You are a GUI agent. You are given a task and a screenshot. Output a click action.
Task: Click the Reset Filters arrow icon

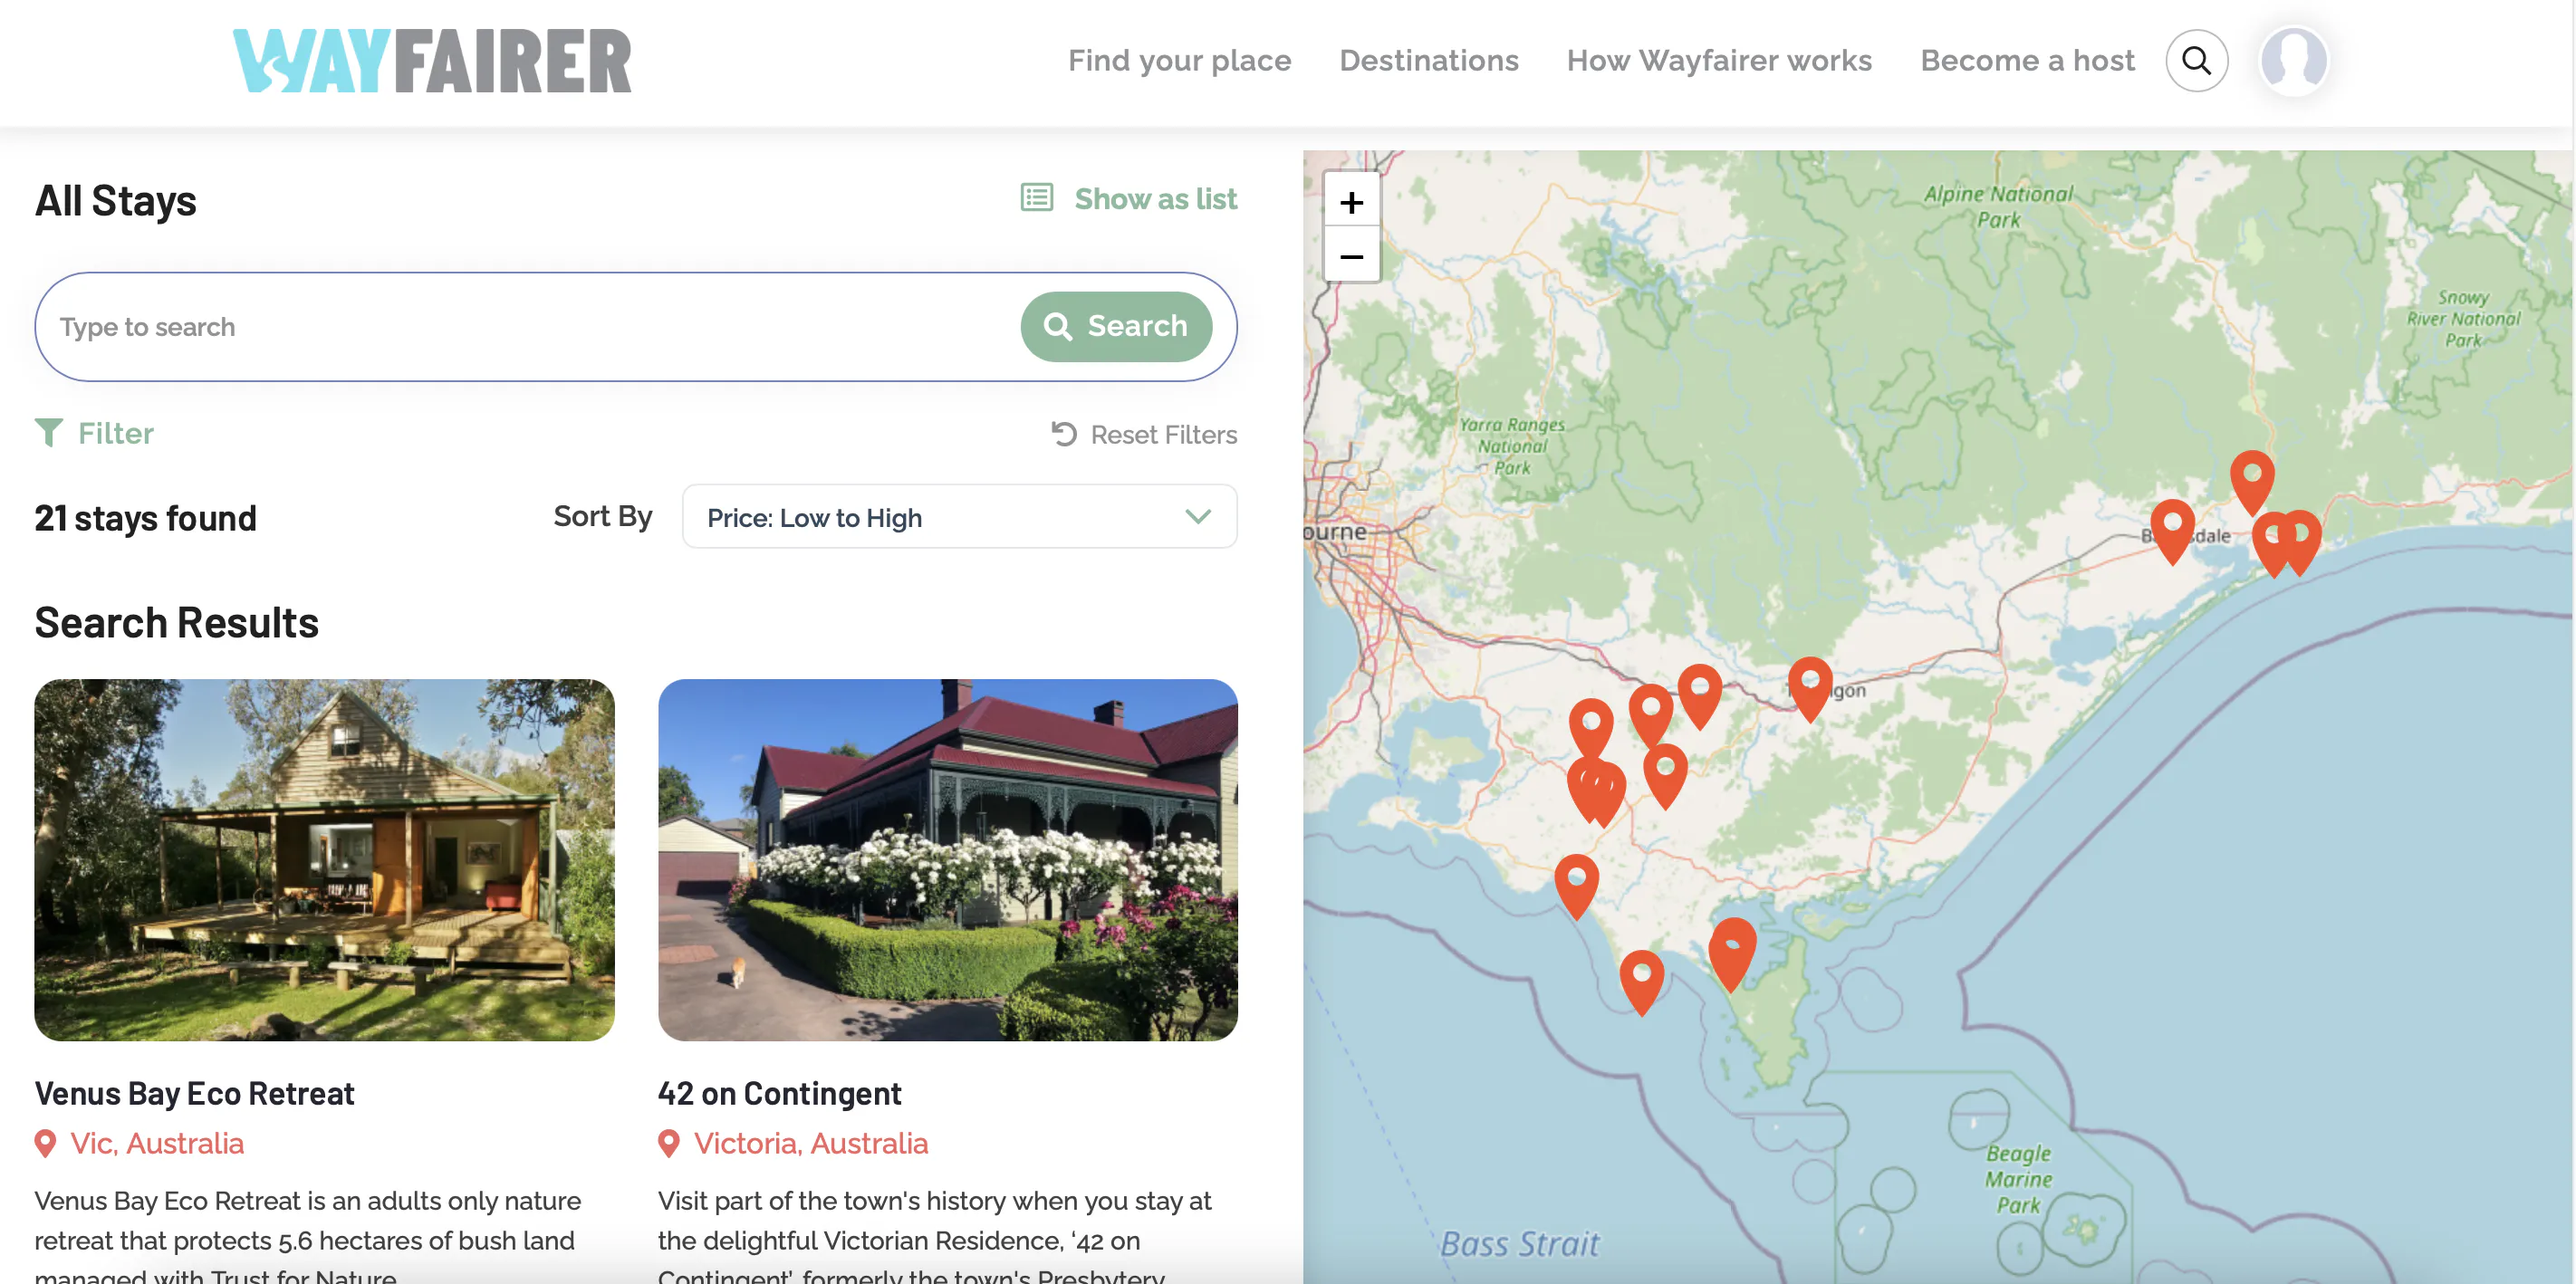(1064, 433)
